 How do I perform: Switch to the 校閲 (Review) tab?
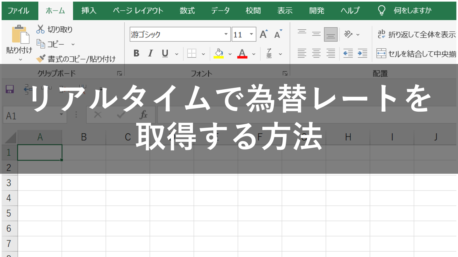[x=253, y=11]
